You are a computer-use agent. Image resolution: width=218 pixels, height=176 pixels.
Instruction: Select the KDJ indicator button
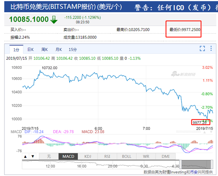[88, 157]
